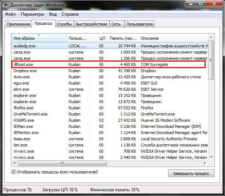Click the Local Security Authority Process description

[169, 139]
